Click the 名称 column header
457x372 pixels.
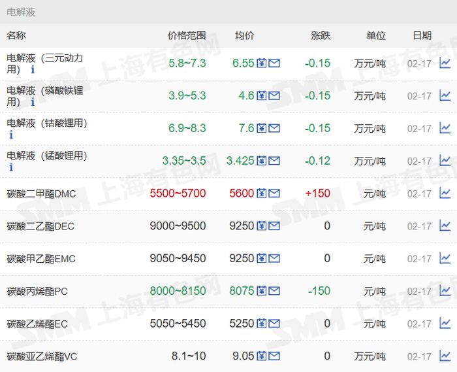tap(16, 35)
